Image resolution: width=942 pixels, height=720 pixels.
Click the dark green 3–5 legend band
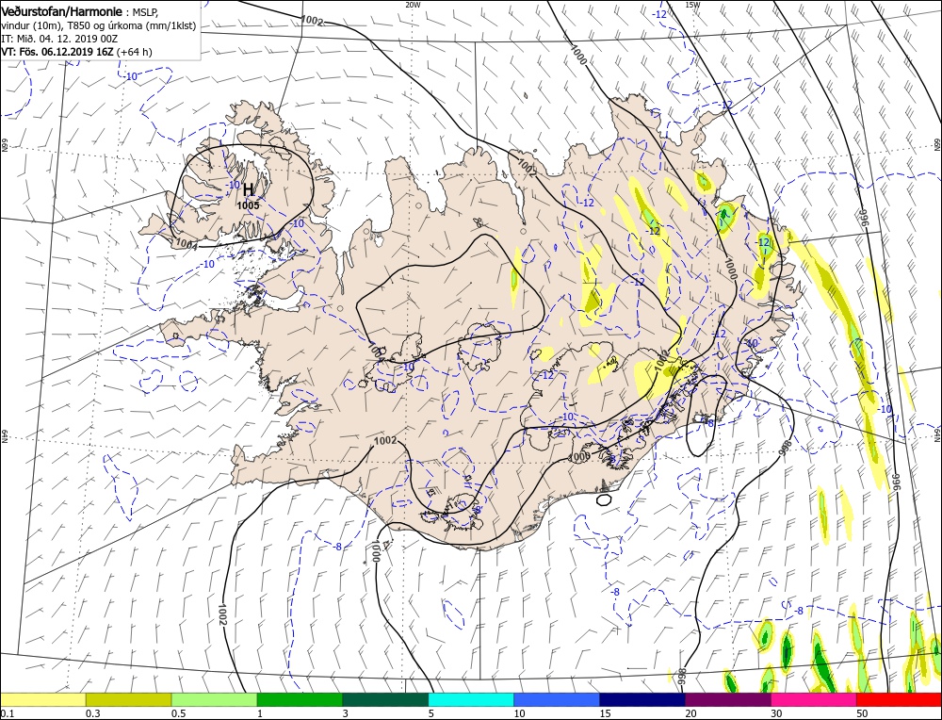(x=385, y=699)
